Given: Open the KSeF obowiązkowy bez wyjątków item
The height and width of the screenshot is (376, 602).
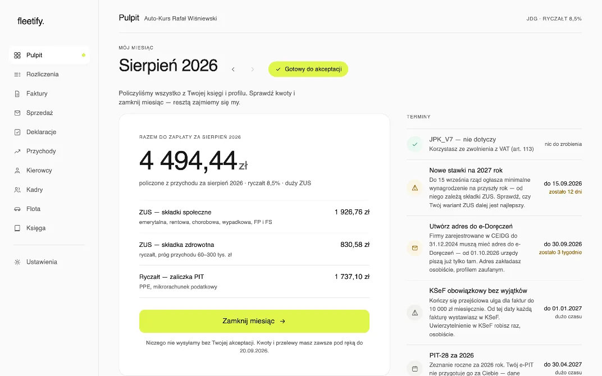Looking at the screenshot, I should click(x=494, y=313).
